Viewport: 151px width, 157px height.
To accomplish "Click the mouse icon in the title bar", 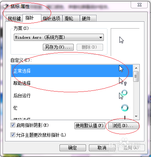I will pos(7,6).
